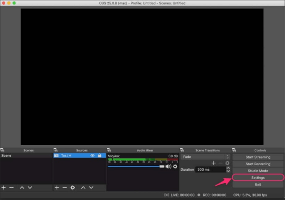The height and width of the screenshot is (200, 285).
Task: Click Start Recording button
Action: 258,164
